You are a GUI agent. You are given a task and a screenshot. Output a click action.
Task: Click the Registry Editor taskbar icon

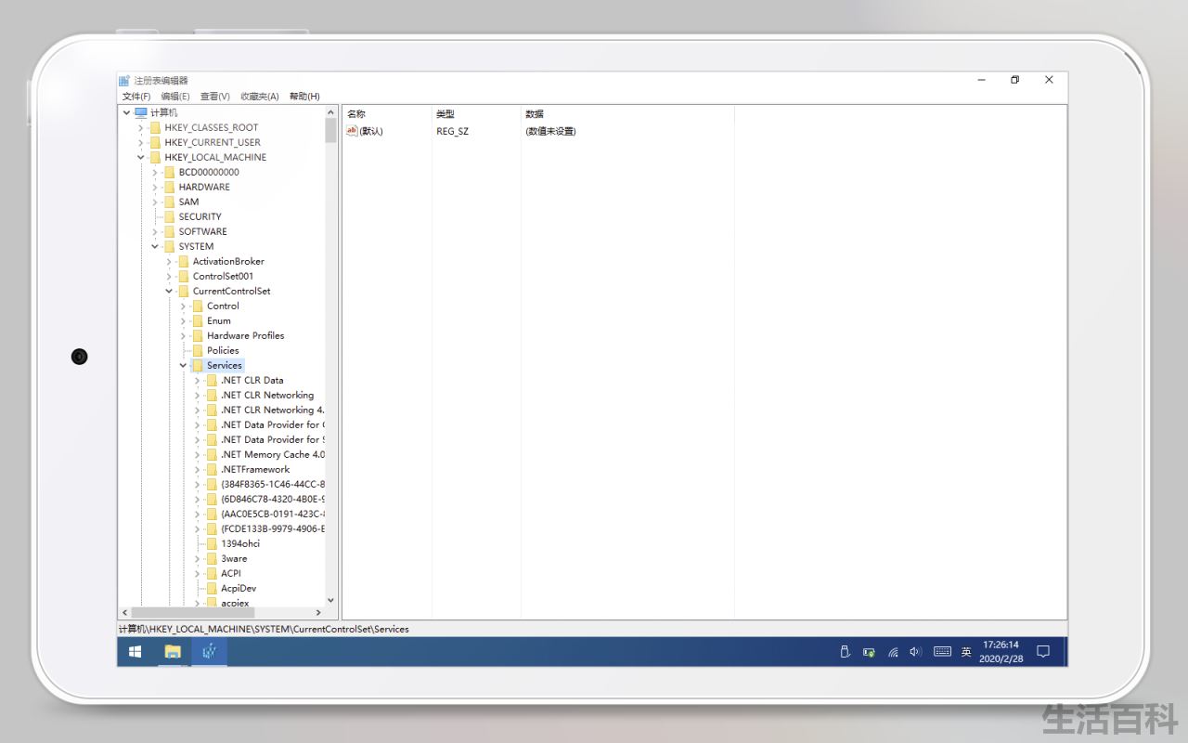coord(210,652)
